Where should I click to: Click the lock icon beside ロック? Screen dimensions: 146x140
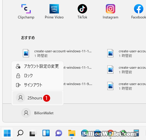click(x=18, y=76)
